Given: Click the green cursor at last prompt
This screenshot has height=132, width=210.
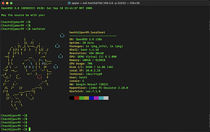Looking at the screenshot, I should coord(30,129).
